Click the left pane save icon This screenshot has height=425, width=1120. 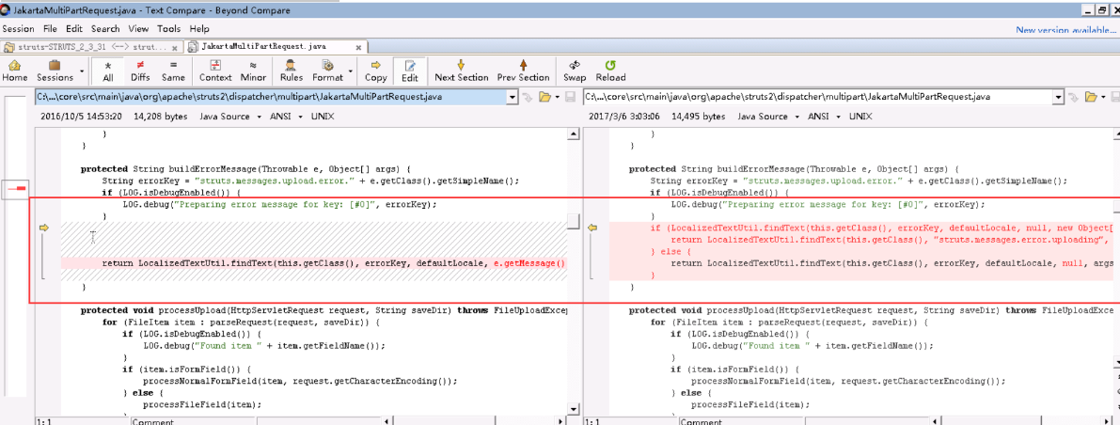(570, 97)
